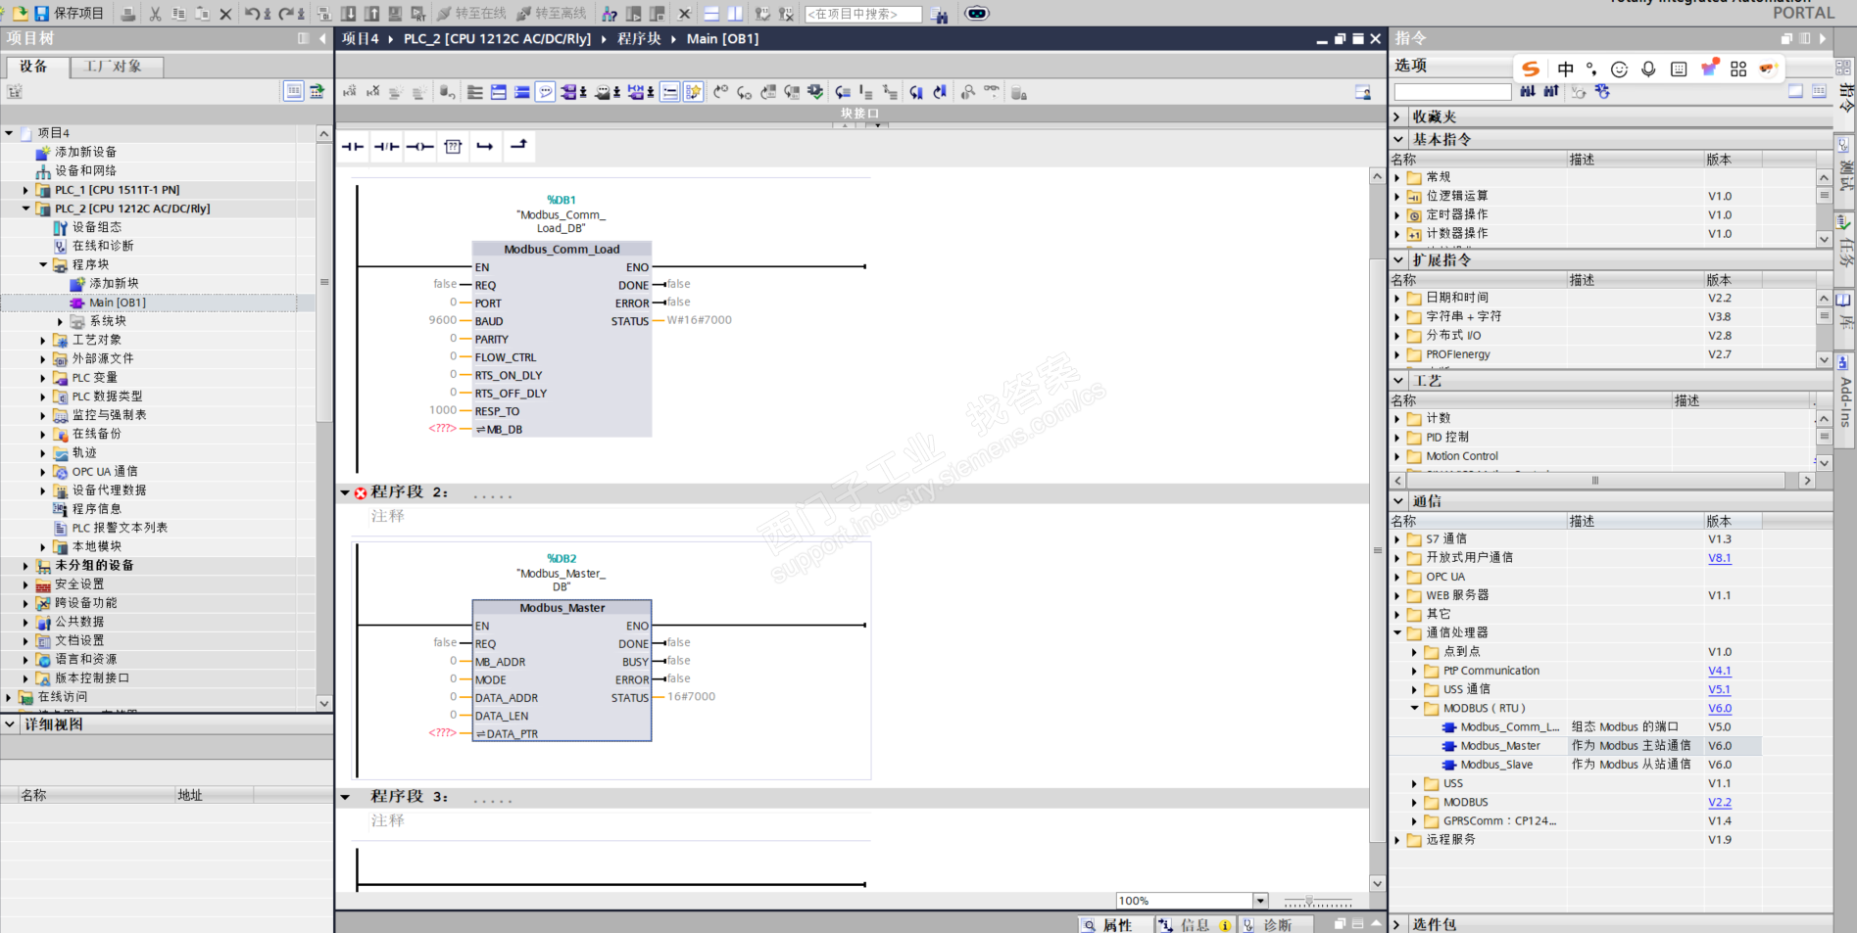The height and width of the screenshot is (933, 1857).
Task: Collapse PLC_2 [CPU 1212C AC/DC/Rly] node
Action: pos(26,209)
